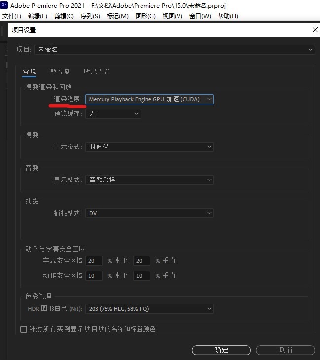Open the 捕捉格式 DV dropdown
320x360 pixels.
(149, 213)
